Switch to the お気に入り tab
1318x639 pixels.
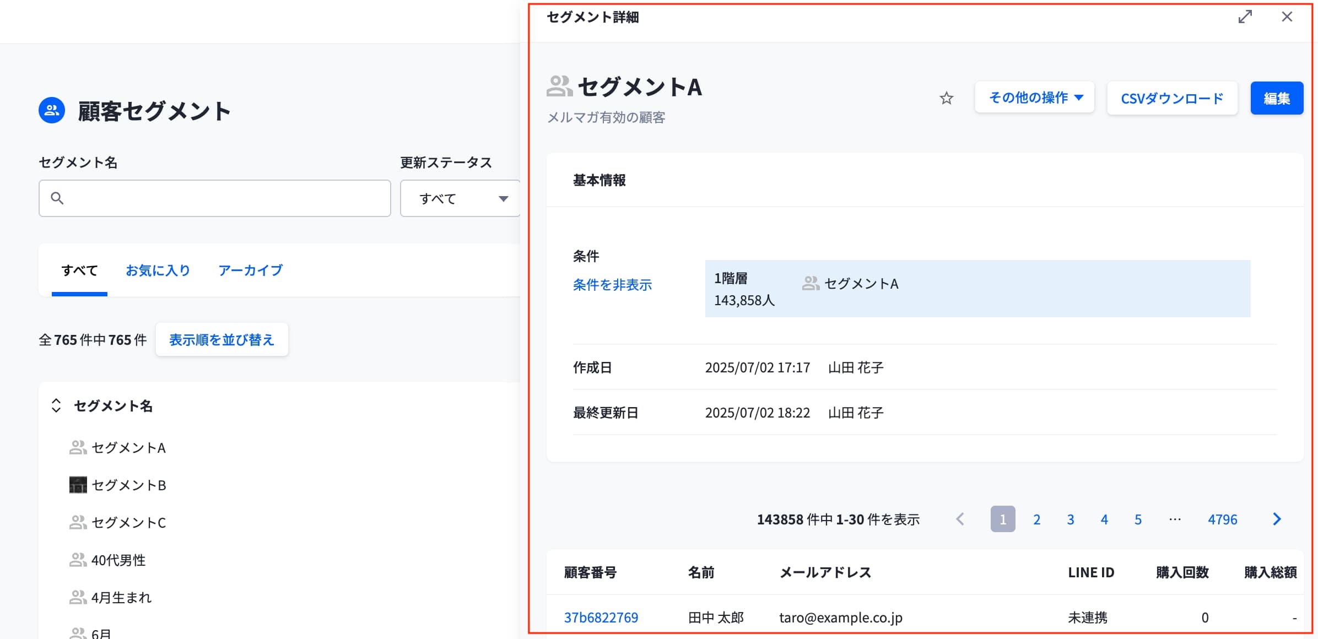click(158, 270)
